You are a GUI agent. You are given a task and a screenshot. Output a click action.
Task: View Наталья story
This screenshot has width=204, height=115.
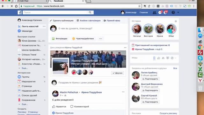[x=137, y=29]
